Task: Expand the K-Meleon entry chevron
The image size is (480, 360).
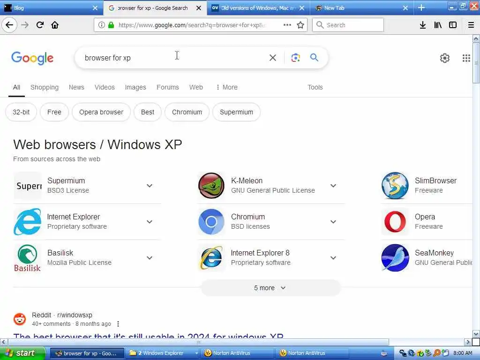Action: coord(333,186)
